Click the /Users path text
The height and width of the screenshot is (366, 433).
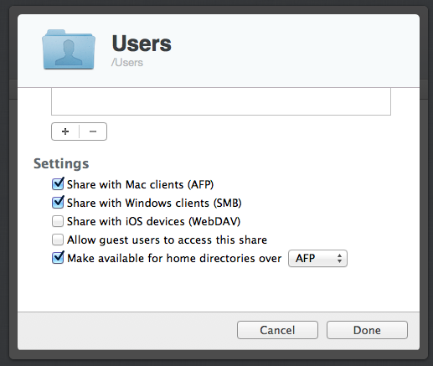click(x=127, y=63)
